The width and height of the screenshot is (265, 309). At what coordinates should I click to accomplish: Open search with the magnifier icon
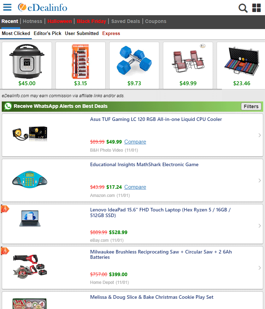click(x=243, y=8)
